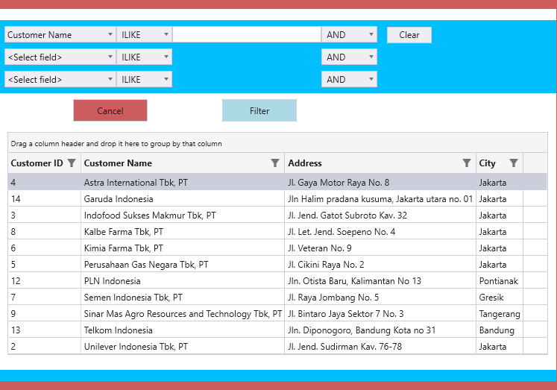Open filter icon on Customer ID column
Screen dimensions: 557x390
click(x=72, y=163)
